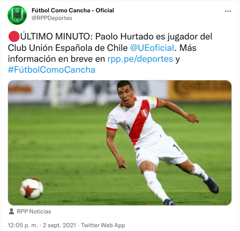This screenshot has width=240, height=231.
Task: Open the Fútbol Como Cancha profile avatar
Action: tap(17, 15)
